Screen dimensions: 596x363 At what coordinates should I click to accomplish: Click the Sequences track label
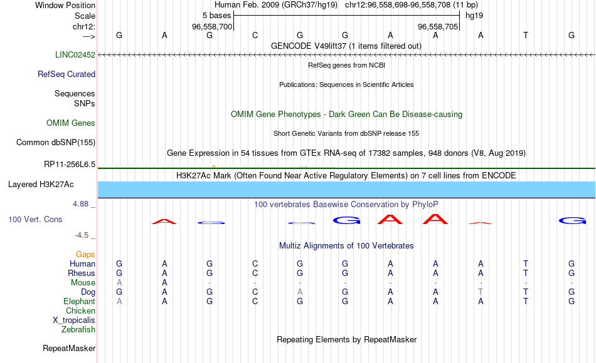[75, 93]
